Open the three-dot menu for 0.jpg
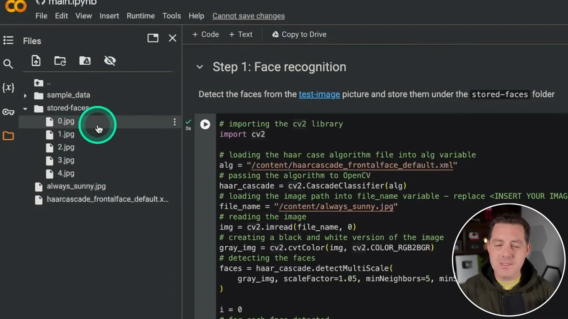This screenshot has height=319, width=568. pyautogui.click(x=174, y=122)
